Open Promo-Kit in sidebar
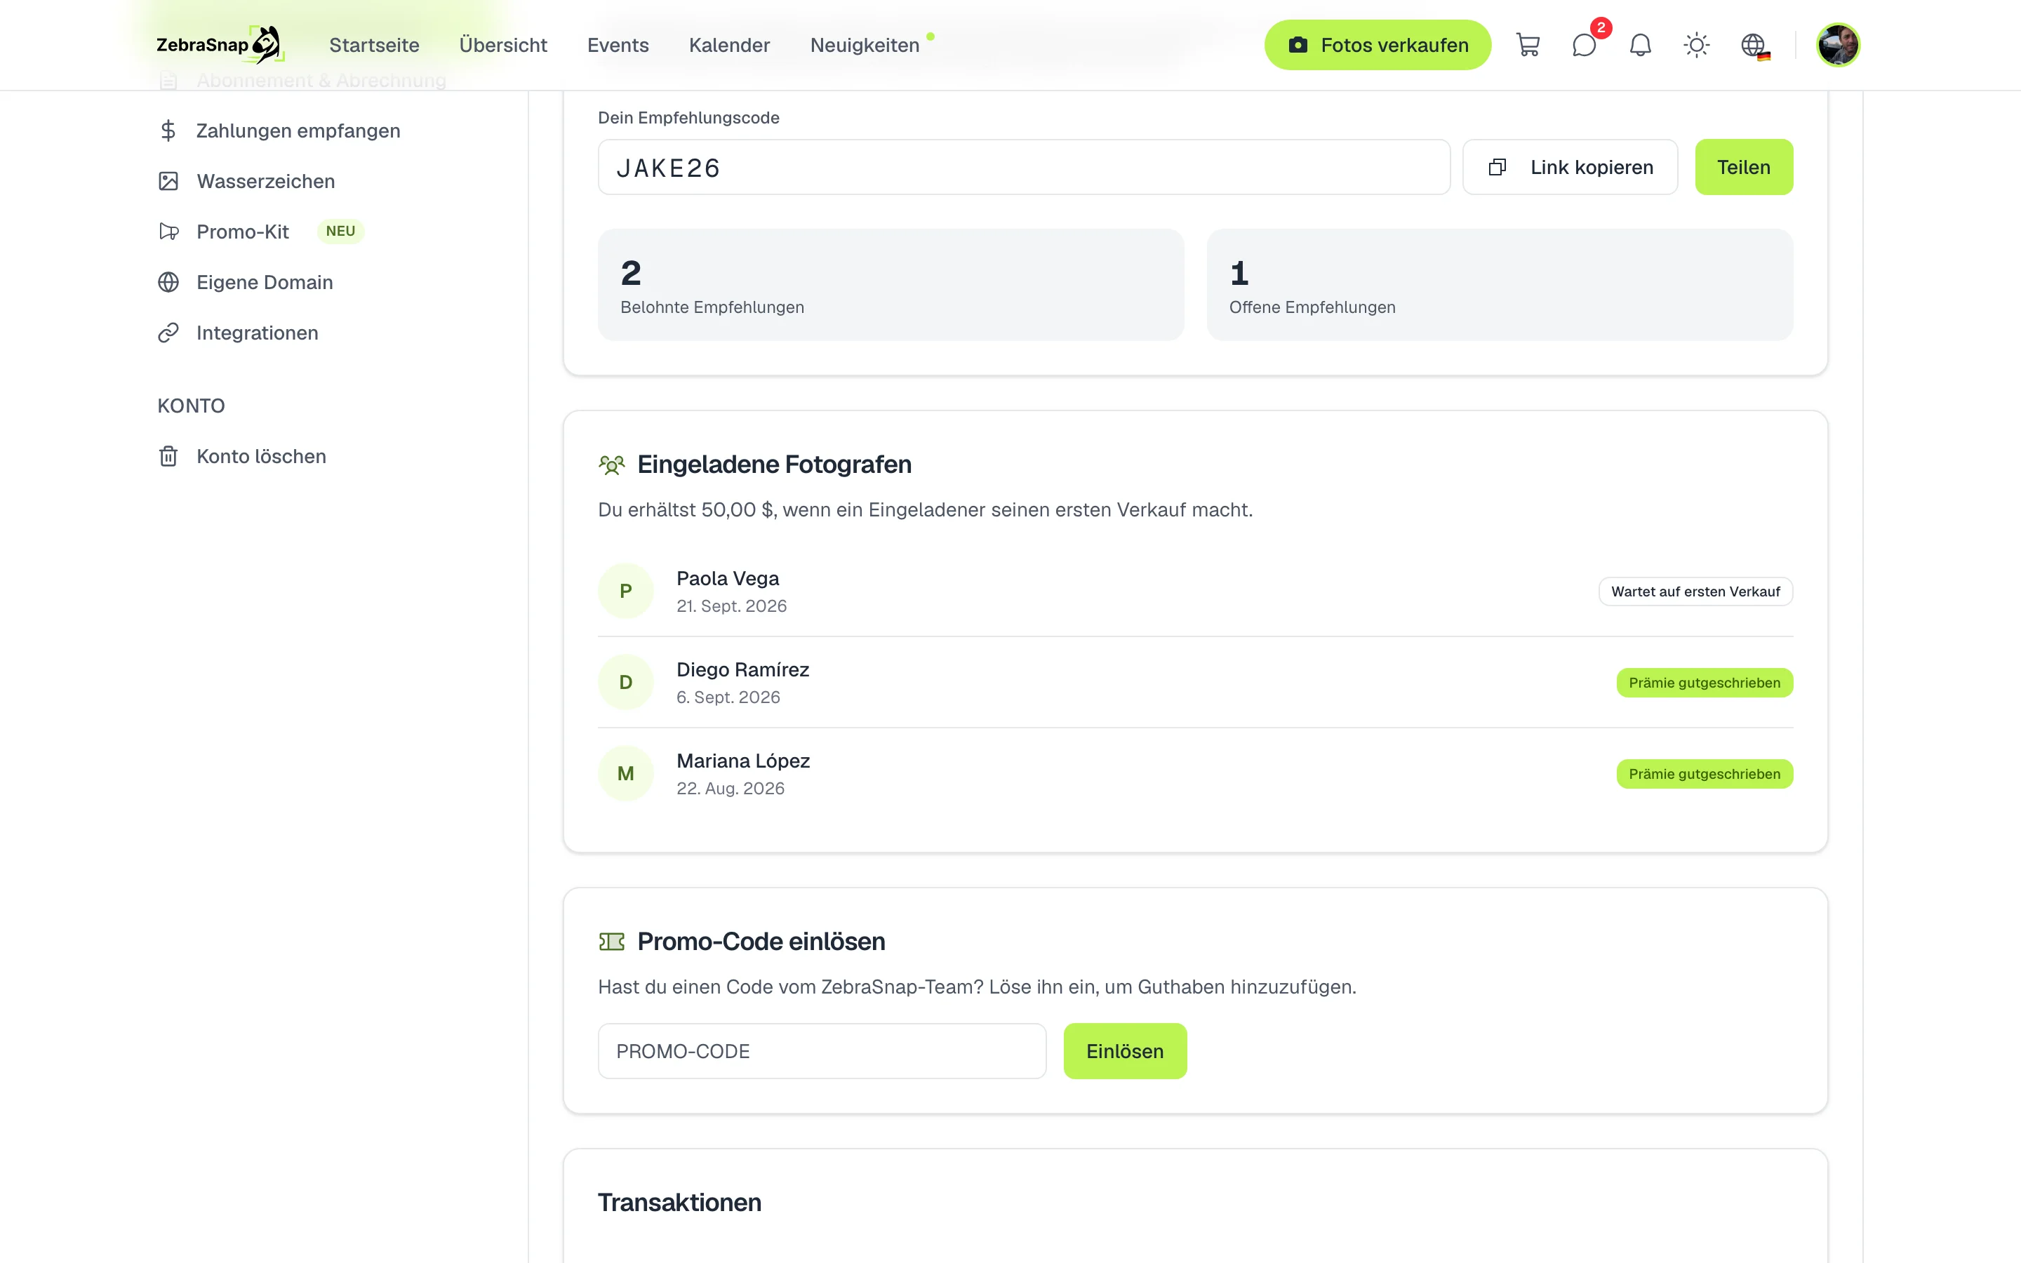The image size is (2021, 1263). pos(242,232)
